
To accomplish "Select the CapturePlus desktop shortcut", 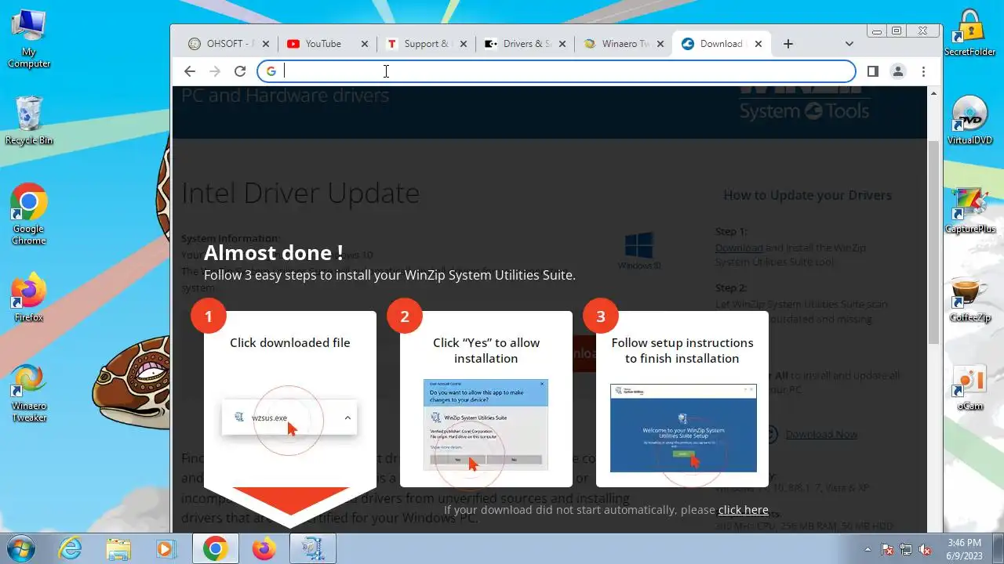I will pyautogui.click(x=969, y=210).
